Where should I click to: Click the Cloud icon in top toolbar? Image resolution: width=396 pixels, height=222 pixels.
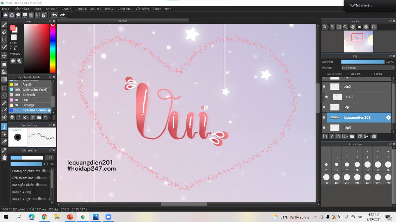coord(5,15)
